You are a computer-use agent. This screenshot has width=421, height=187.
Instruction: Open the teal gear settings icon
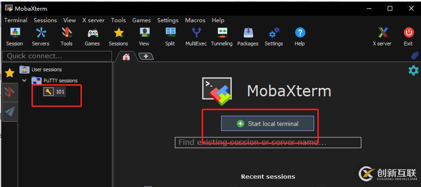pyautogui.click(x=413, y=70)
